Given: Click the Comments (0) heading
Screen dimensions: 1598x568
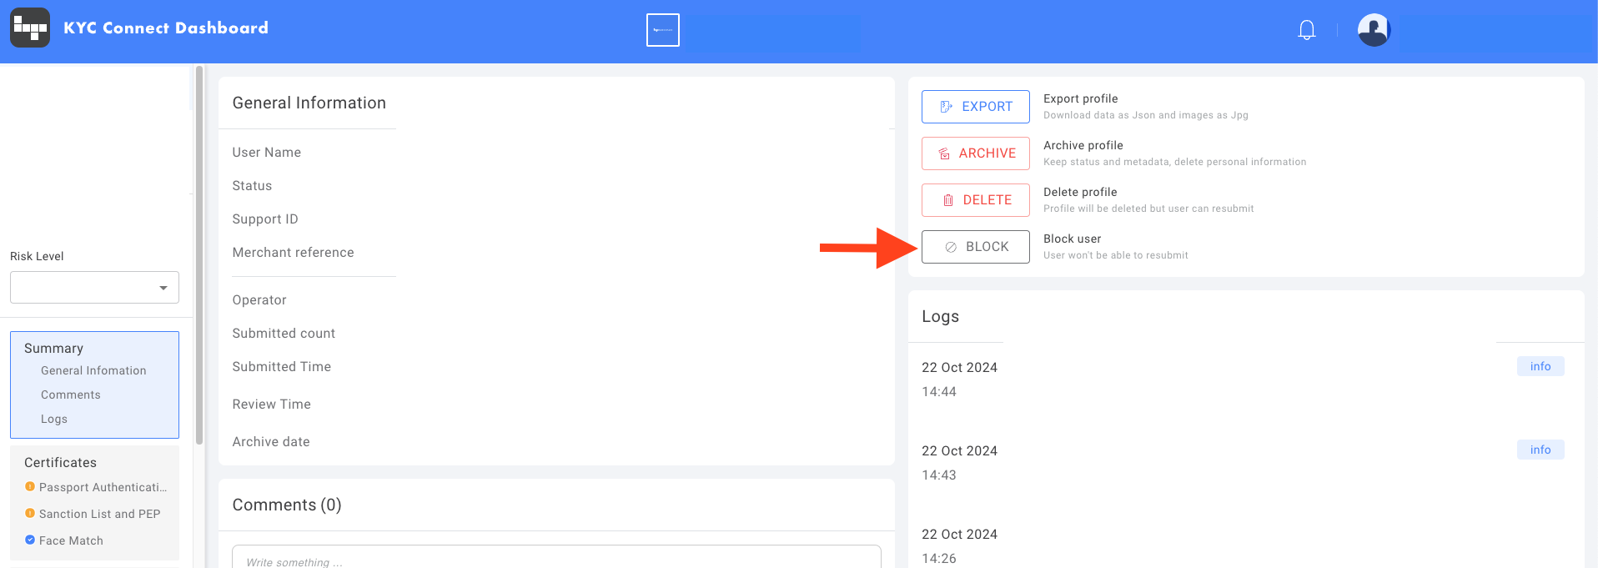Looking at the screenshot, I should click(287, 505).
